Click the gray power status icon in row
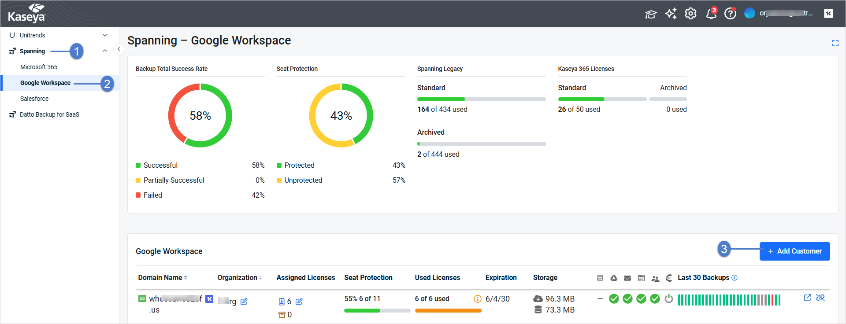Viewport: 846px width, 324px height. coord(669,299)
